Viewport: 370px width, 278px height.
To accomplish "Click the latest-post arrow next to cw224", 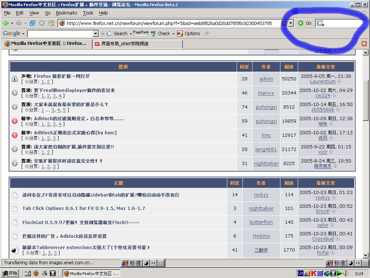I will point(334,96).
